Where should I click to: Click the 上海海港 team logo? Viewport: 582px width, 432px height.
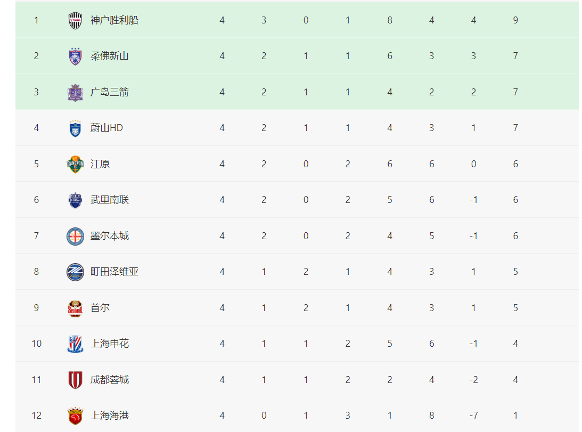tap(75, 416)
